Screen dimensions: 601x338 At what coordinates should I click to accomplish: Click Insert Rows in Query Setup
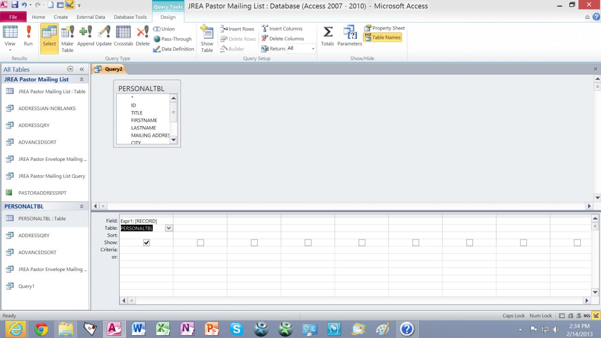click(x=237, y=29)
